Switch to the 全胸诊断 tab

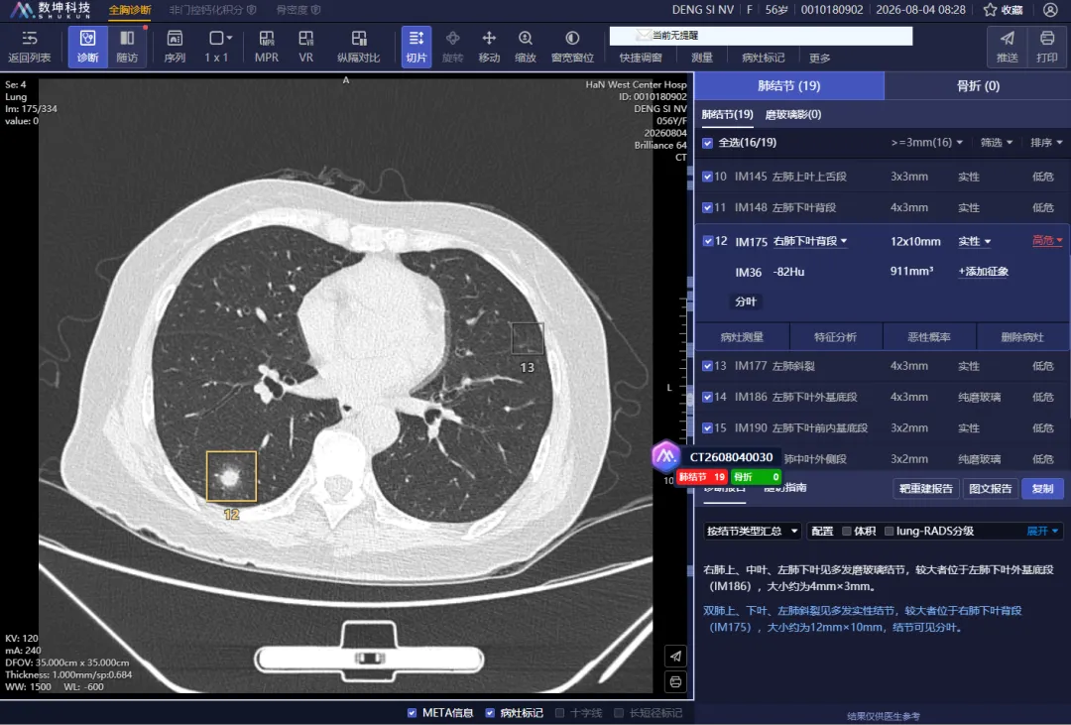click(130, 10)
